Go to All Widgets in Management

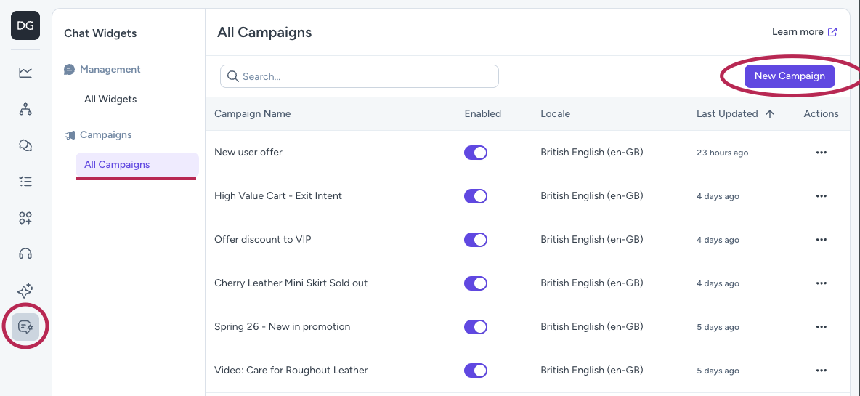[110, 100]
